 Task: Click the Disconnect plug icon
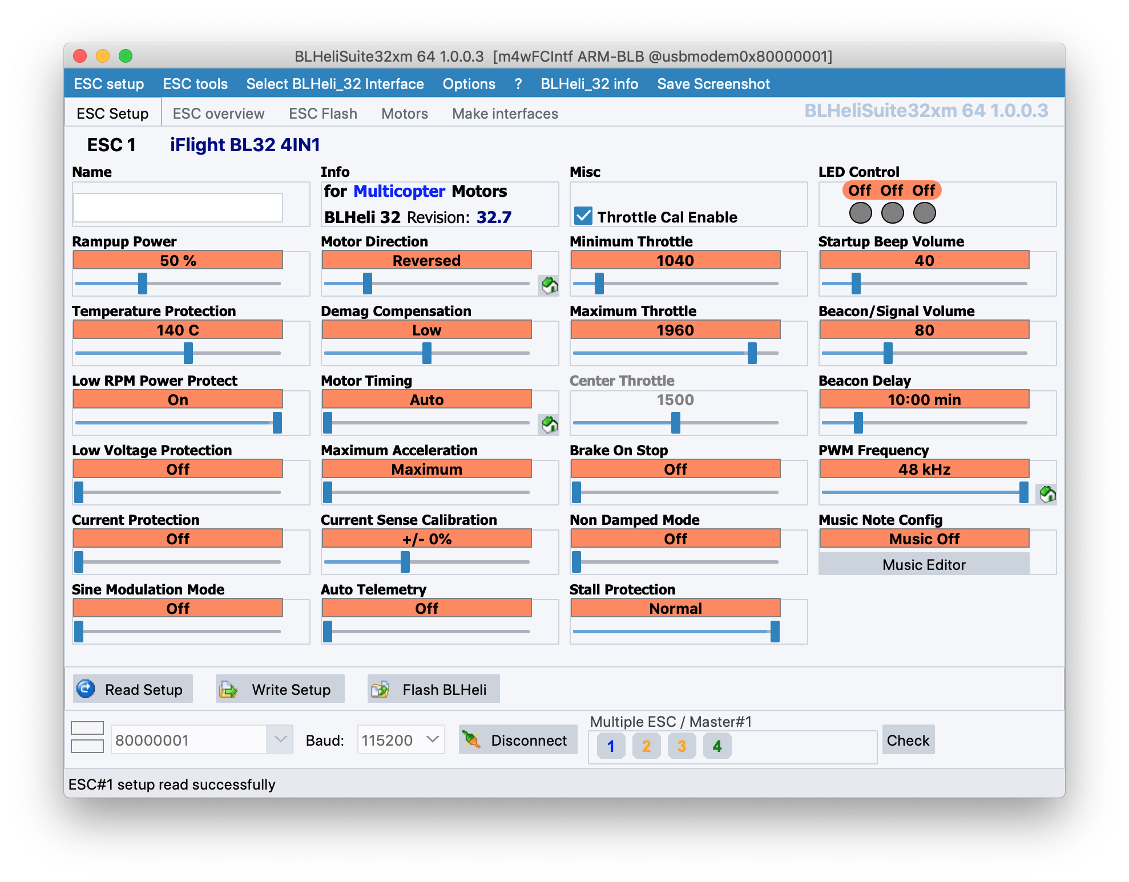pos(471,739)
